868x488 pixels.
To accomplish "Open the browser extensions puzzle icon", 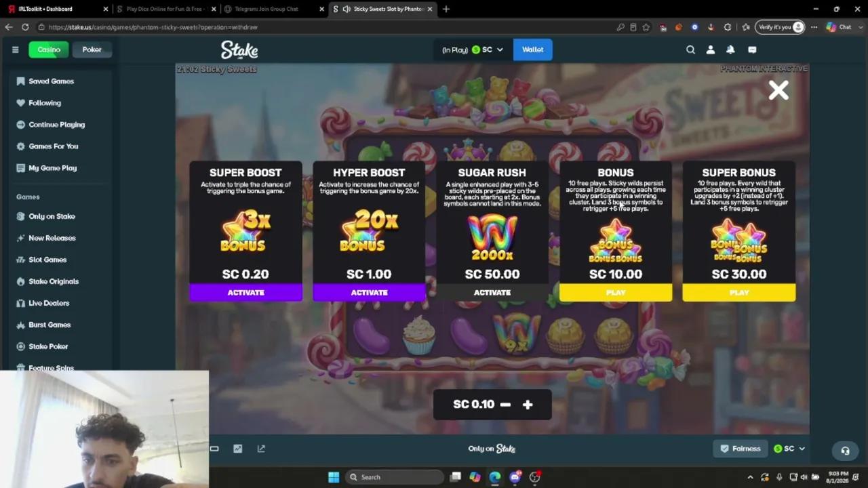I will coord(728,27).
